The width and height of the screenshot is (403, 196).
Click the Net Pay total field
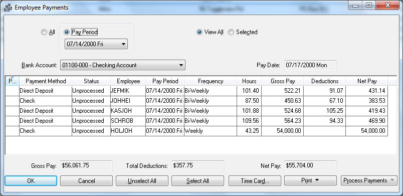coord(310,165)
